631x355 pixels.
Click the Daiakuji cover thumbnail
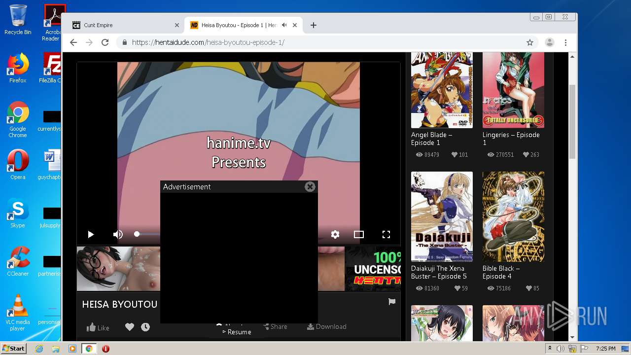(442, 216)
